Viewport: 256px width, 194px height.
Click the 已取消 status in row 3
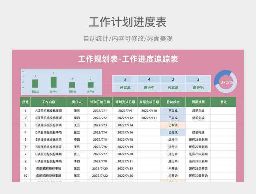pos(173,125)
